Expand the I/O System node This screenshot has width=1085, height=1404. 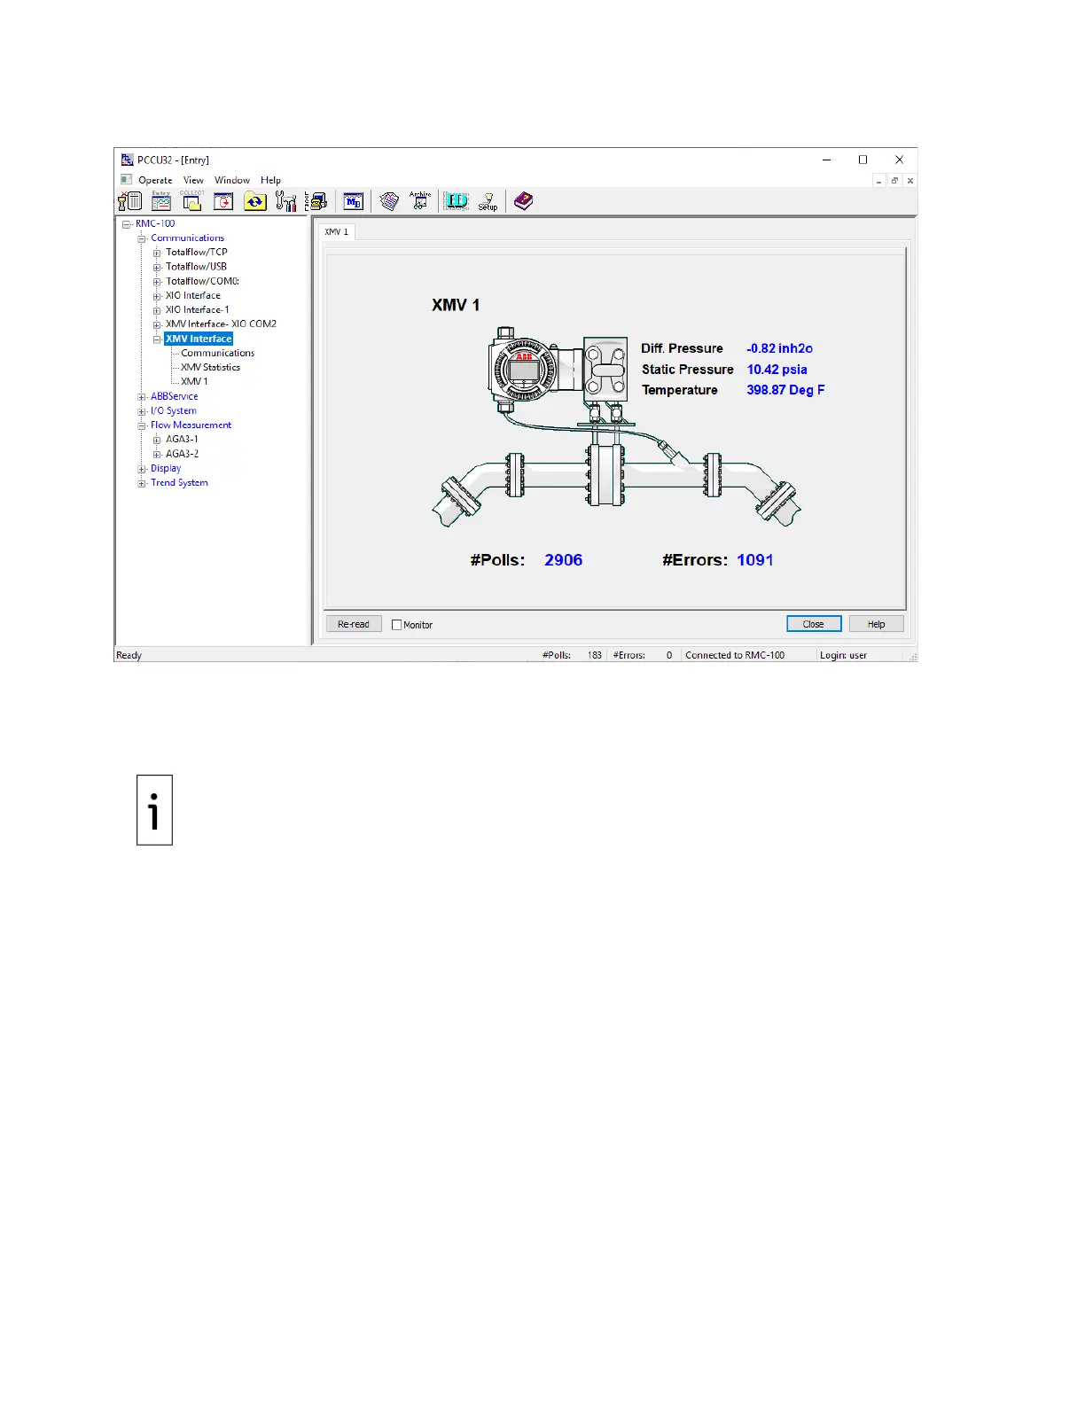(x=142, y=411)
